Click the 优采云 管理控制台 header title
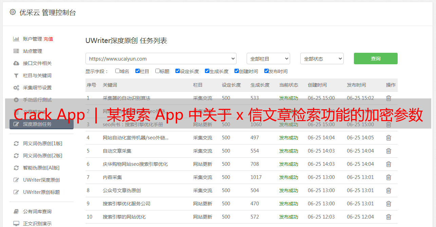436x227 pixels. tap(48, 13)
